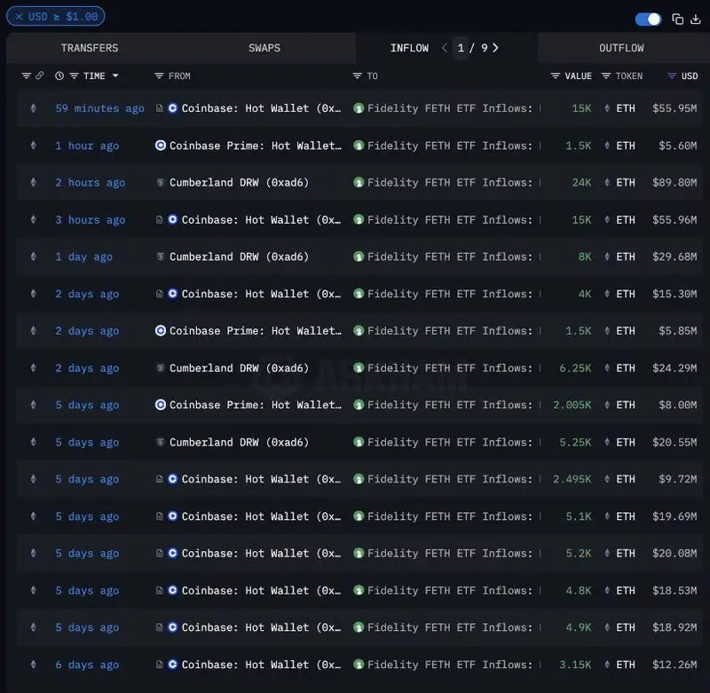Select the $55.95M USD amount
710x693 pixels.
[674, 108]
